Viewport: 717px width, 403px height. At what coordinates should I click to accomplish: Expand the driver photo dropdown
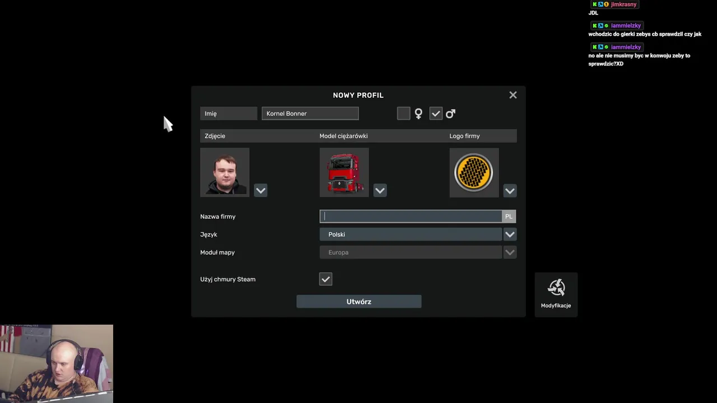tap(260, 190)
